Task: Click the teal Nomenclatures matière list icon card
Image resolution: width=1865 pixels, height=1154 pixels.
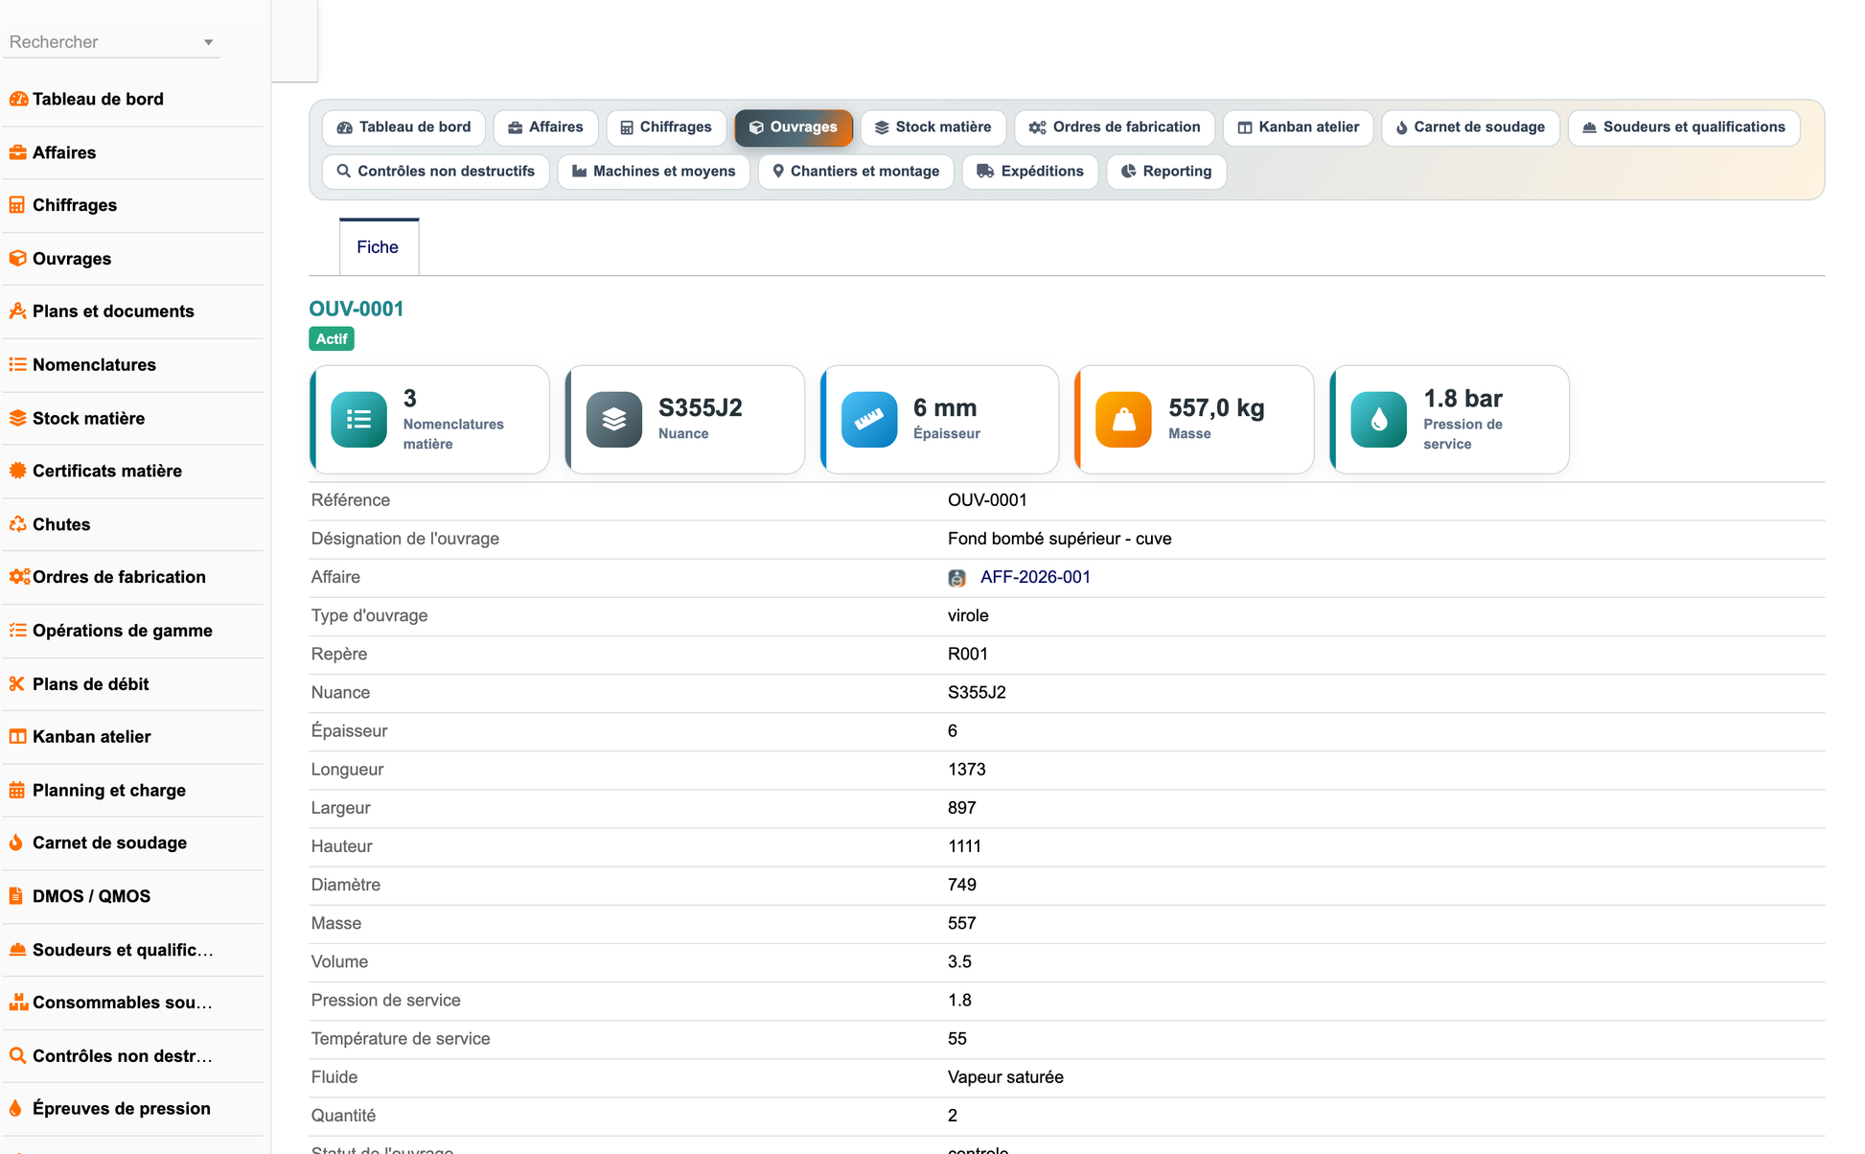Action: tap(359, 420)
